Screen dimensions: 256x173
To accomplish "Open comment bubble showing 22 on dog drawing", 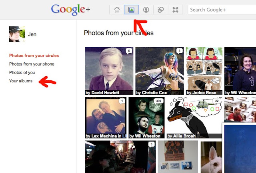I will click(217, 101).
